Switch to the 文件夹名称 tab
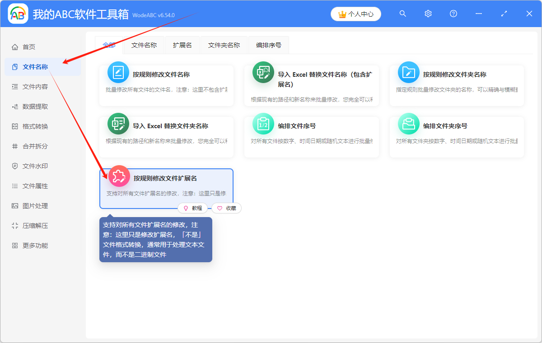 [x=224, y=45]
